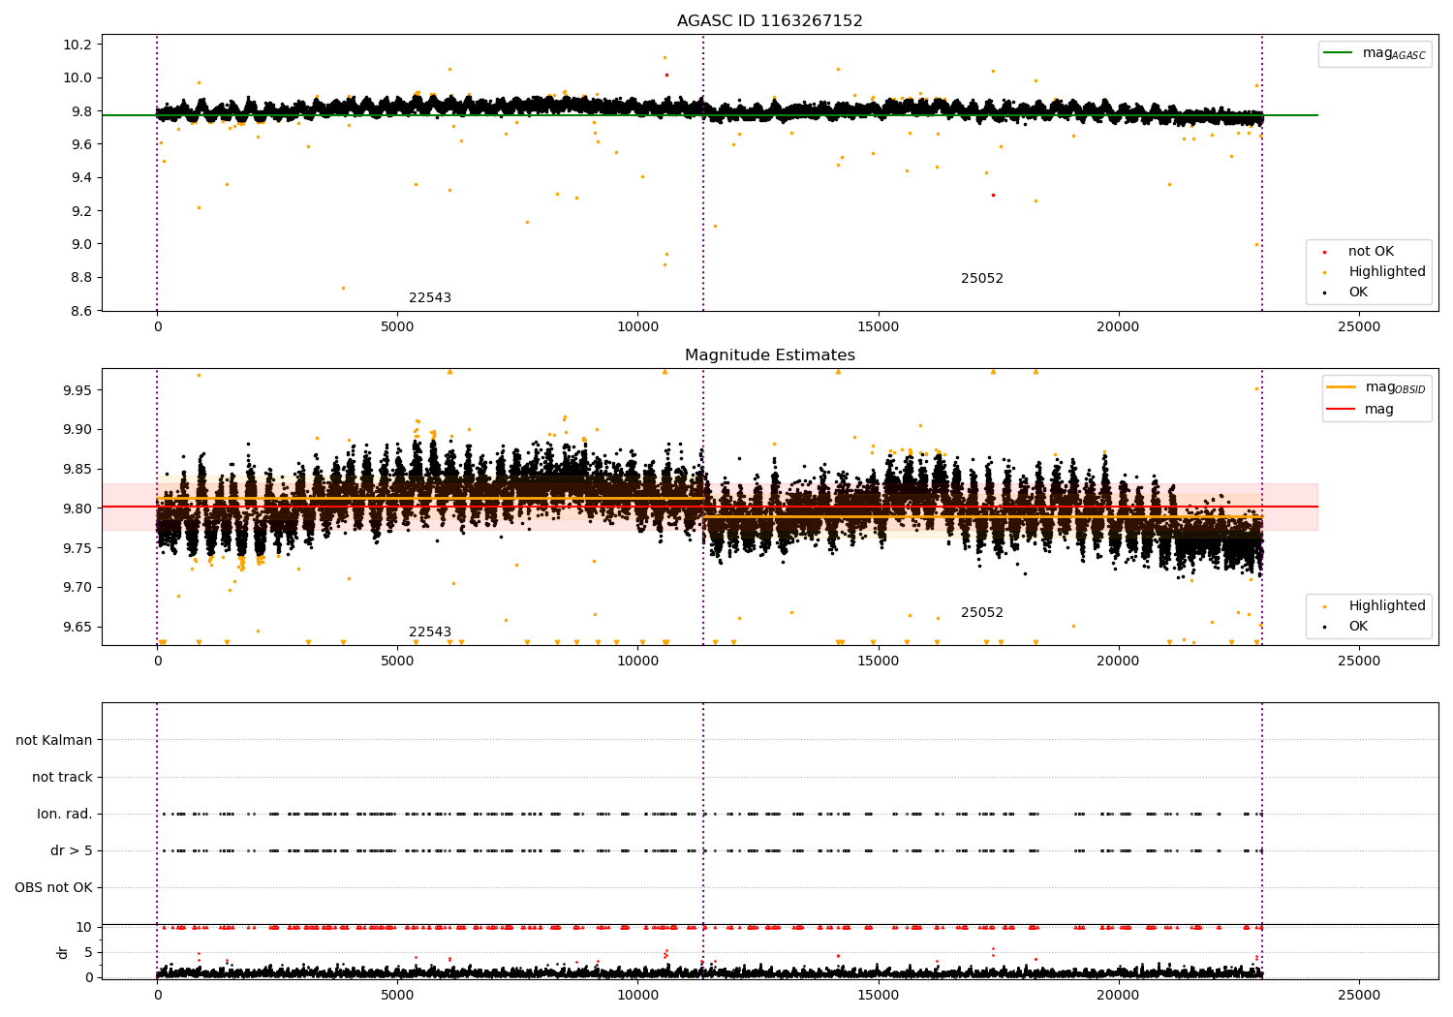Viewport: 1453px width, 1017px height.
Task: Click the 10 tick on the dr axis
Action: (85, 928)
